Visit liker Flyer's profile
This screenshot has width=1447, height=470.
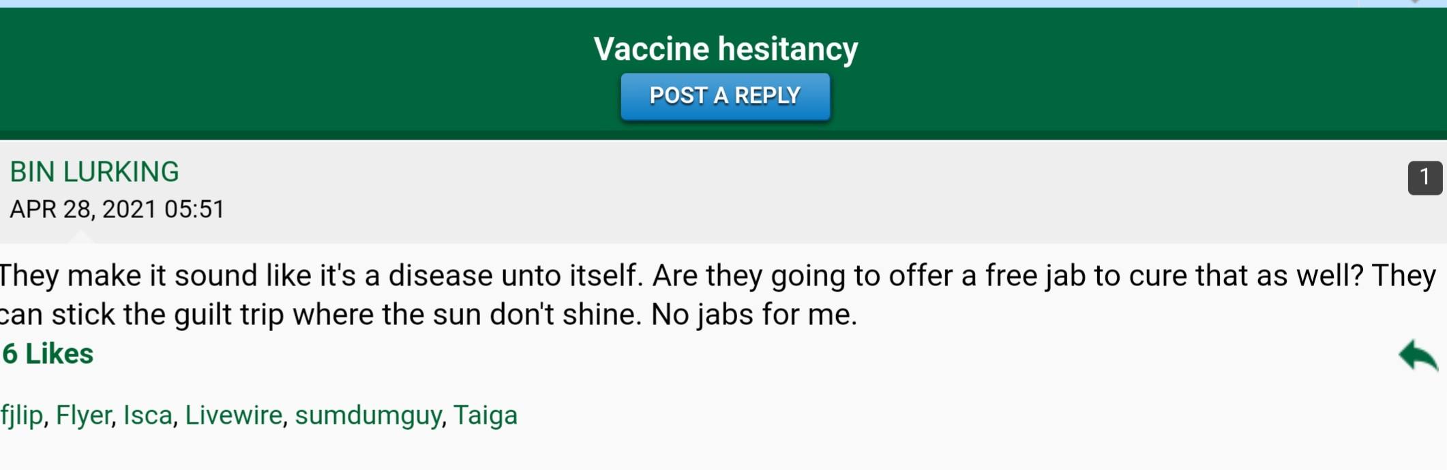(x=83, y=415)
